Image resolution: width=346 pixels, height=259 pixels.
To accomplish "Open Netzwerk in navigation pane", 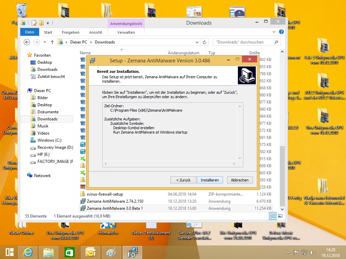I will pyautogui.click(x=42, y=175).
